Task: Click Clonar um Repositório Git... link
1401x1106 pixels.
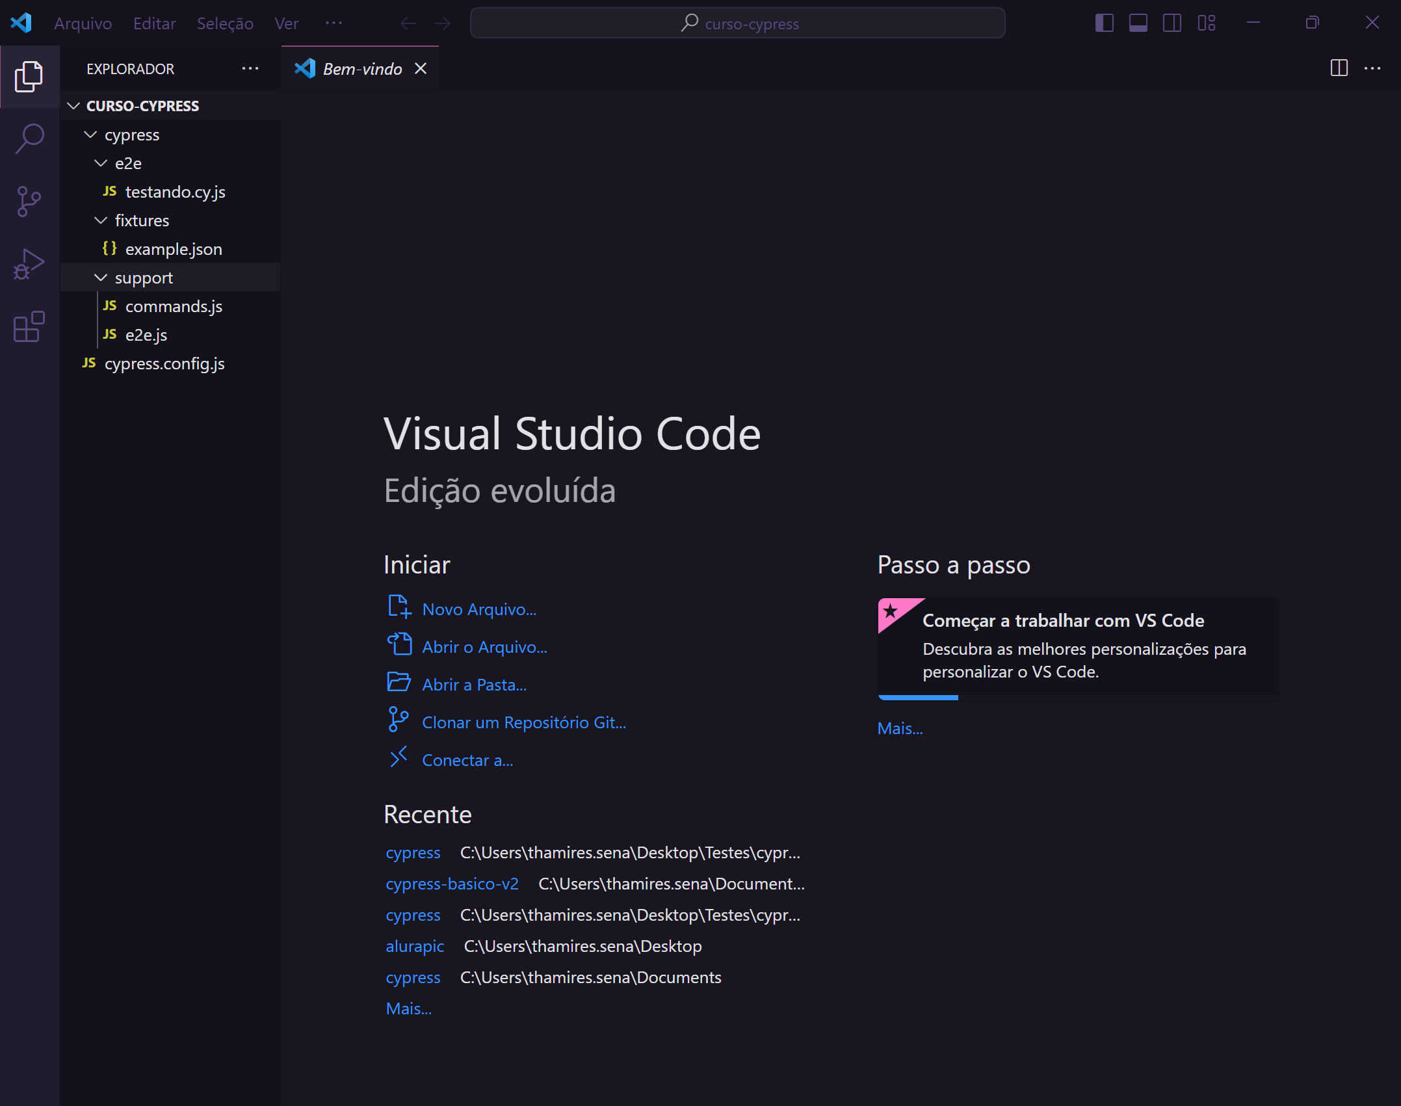Action: click(524, 722)
